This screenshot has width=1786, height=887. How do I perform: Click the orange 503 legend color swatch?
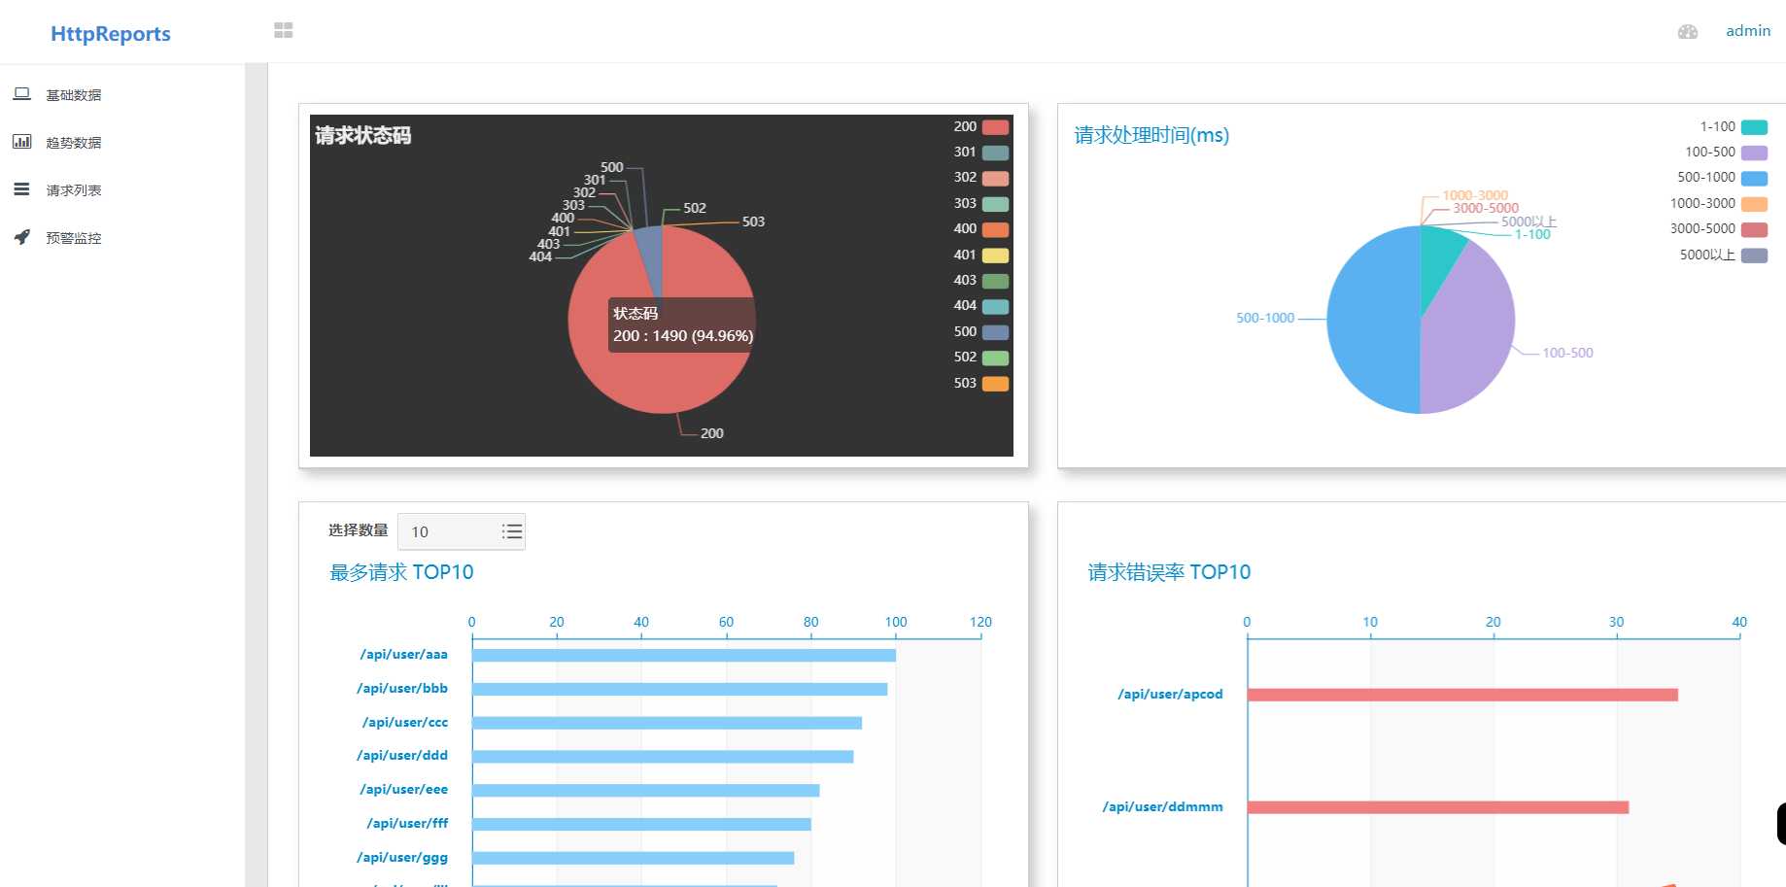tap(995, 384)
